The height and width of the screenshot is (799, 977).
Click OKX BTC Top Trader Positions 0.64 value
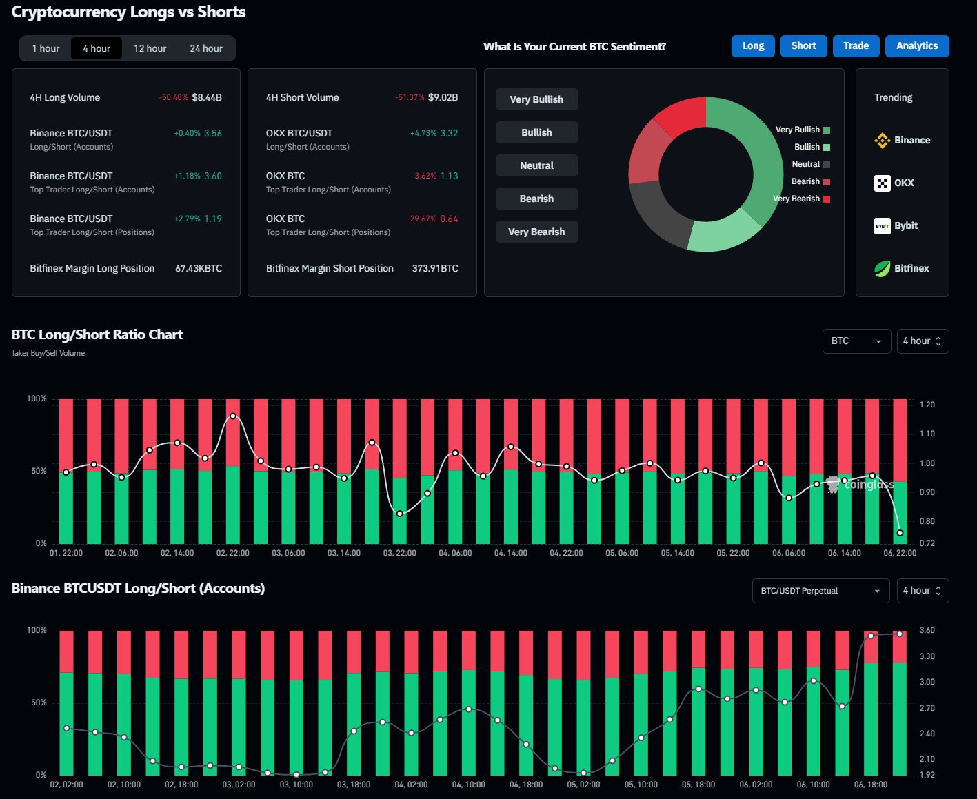[x=449, y=219]
